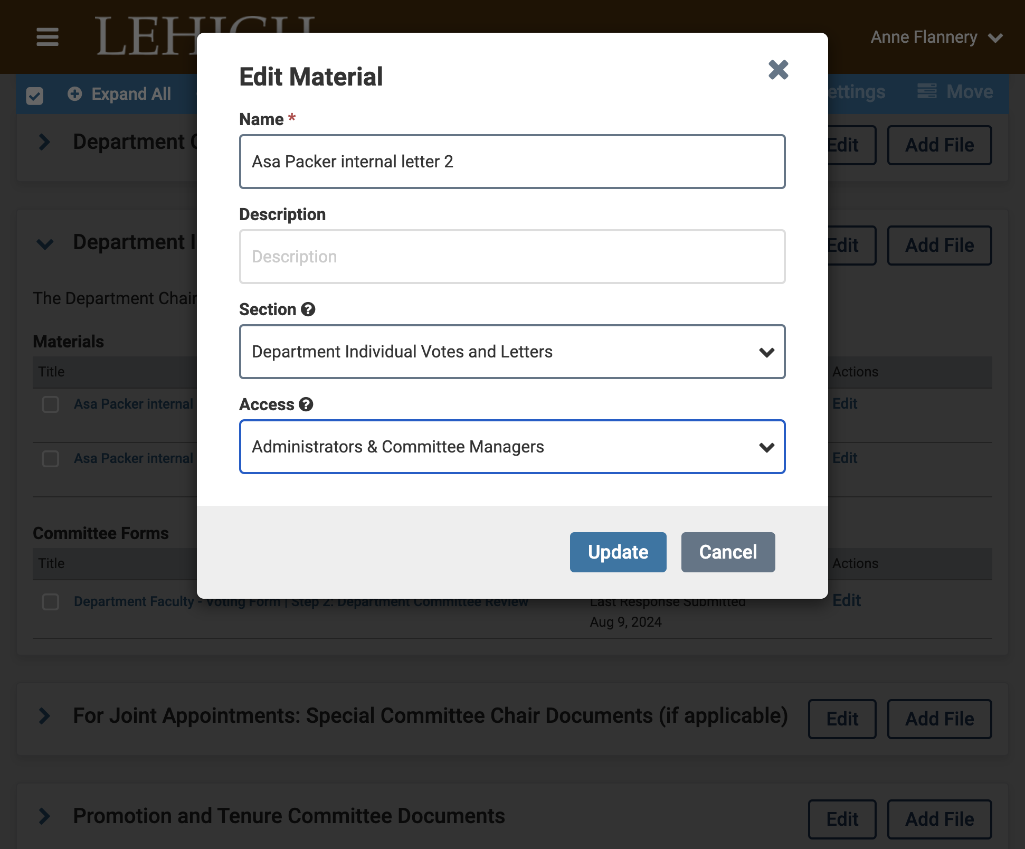Click the Move label in the toolbar
The height and width of the screenshot is (849, 1025).
tap(970, 92)
